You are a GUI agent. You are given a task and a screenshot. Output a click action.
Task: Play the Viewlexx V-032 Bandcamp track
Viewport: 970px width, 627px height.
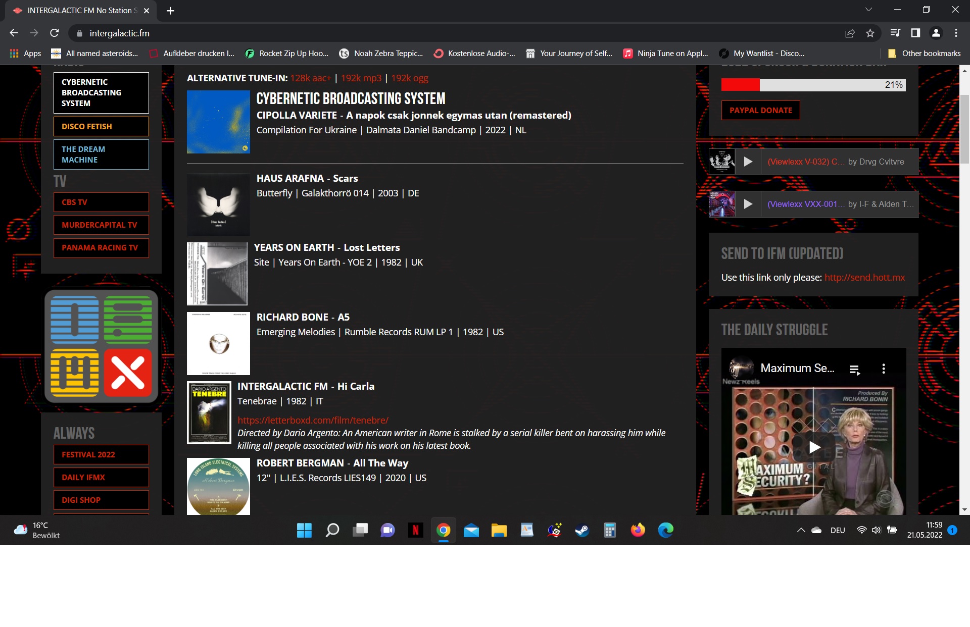pos(748,162)
